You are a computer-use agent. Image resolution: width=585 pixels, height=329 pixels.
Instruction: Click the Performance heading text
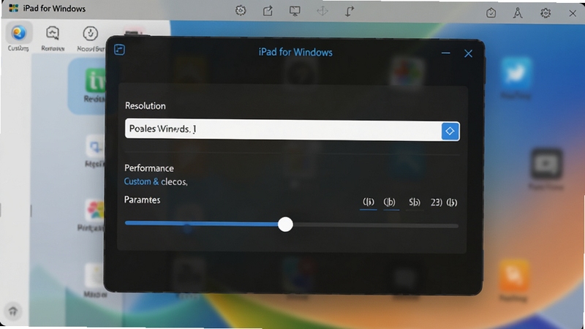click(149, 168)
